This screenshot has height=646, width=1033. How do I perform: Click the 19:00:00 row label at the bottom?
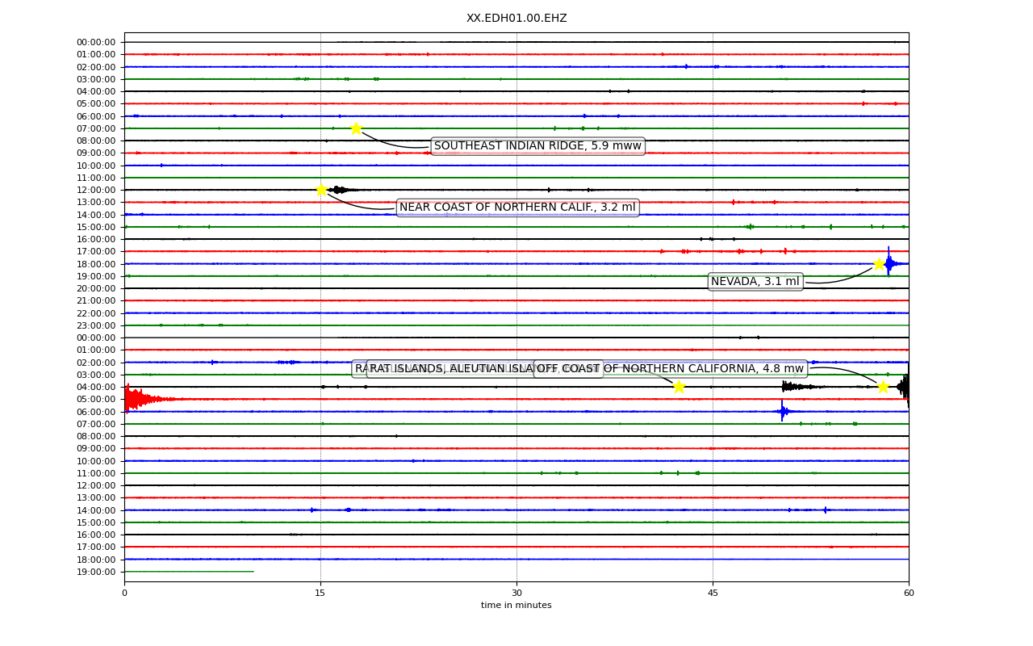click(x=96, y=572)
